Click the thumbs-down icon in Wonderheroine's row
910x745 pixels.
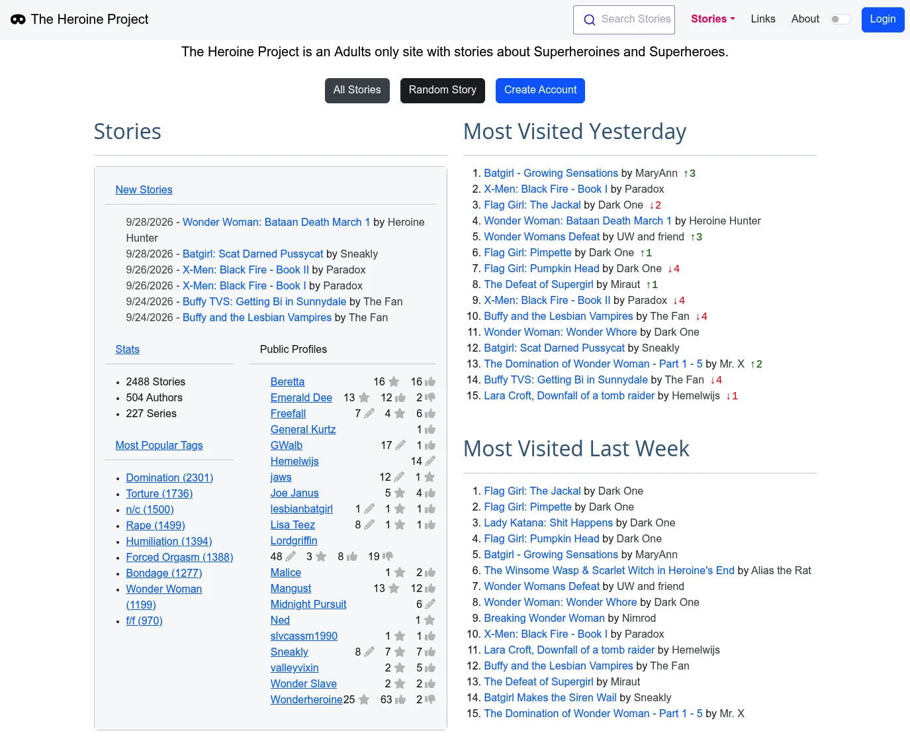(430, 700)
